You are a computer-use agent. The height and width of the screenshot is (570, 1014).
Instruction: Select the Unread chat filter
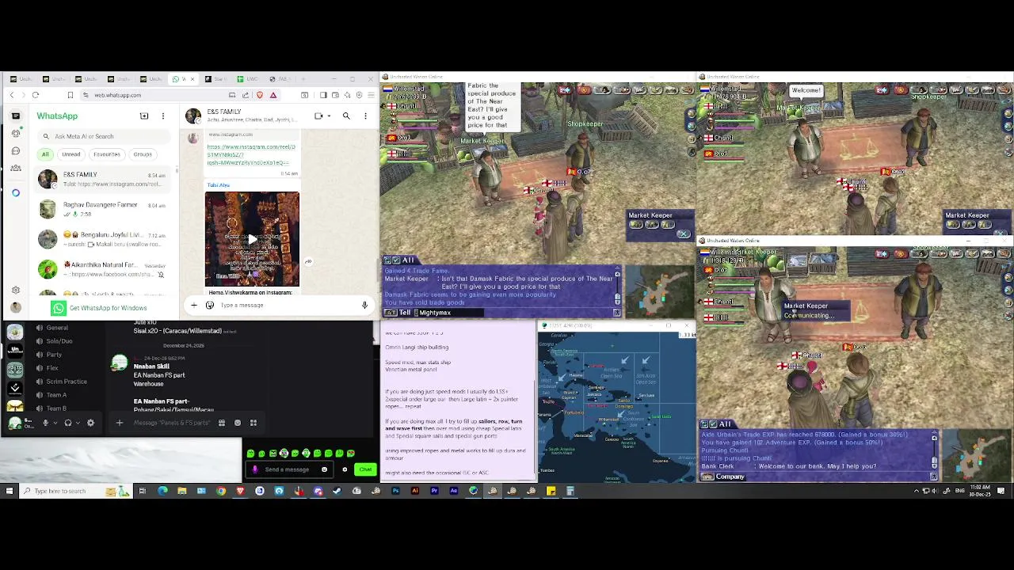71,154
